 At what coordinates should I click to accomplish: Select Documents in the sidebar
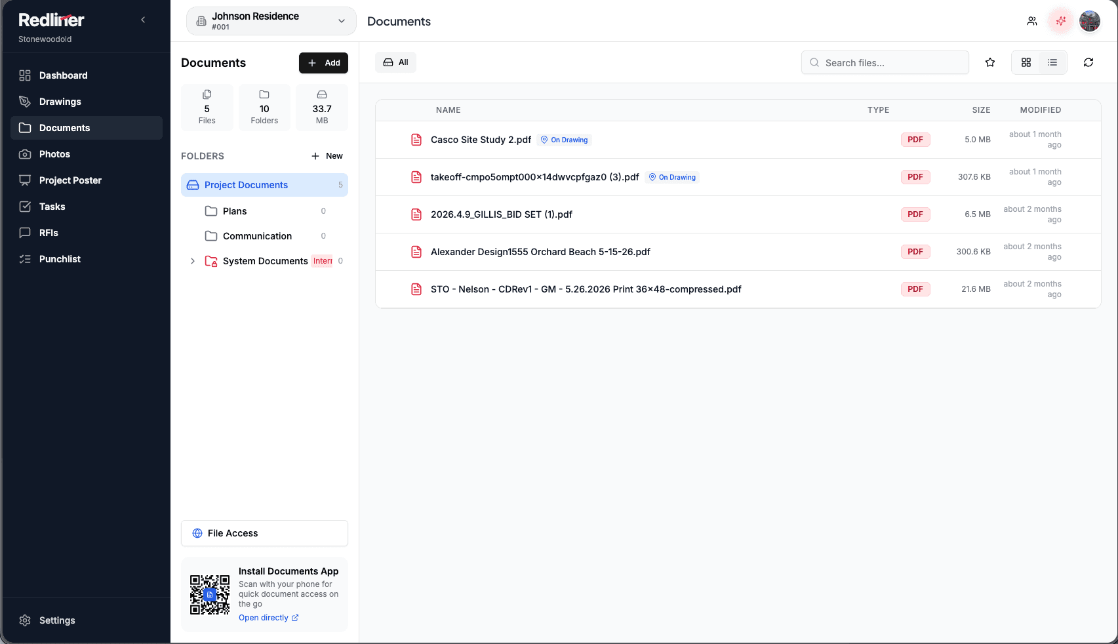tap(87, 128)
